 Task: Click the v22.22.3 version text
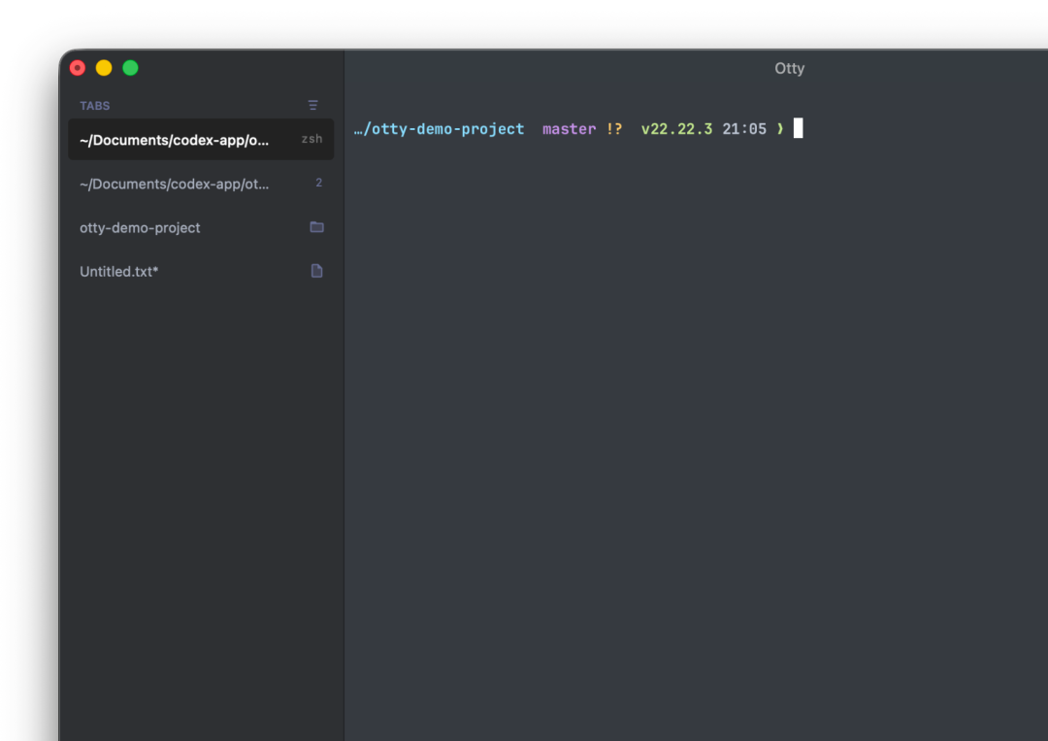click(676, 129)
